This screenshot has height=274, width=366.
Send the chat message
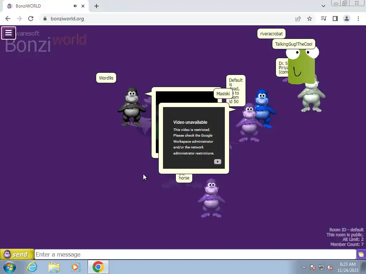(17, 254)
